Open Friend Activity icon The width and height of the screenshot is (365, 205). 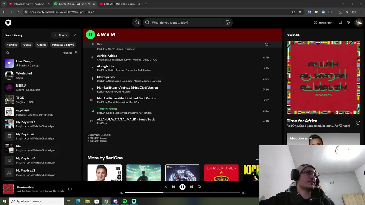click(x=348, y=22)
